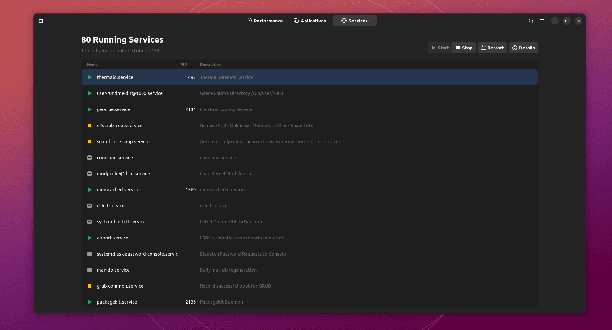Click yellow status icon for e2scrub_reap.service
The height and width of the screenshot is (330, 612).
point(90,126)
